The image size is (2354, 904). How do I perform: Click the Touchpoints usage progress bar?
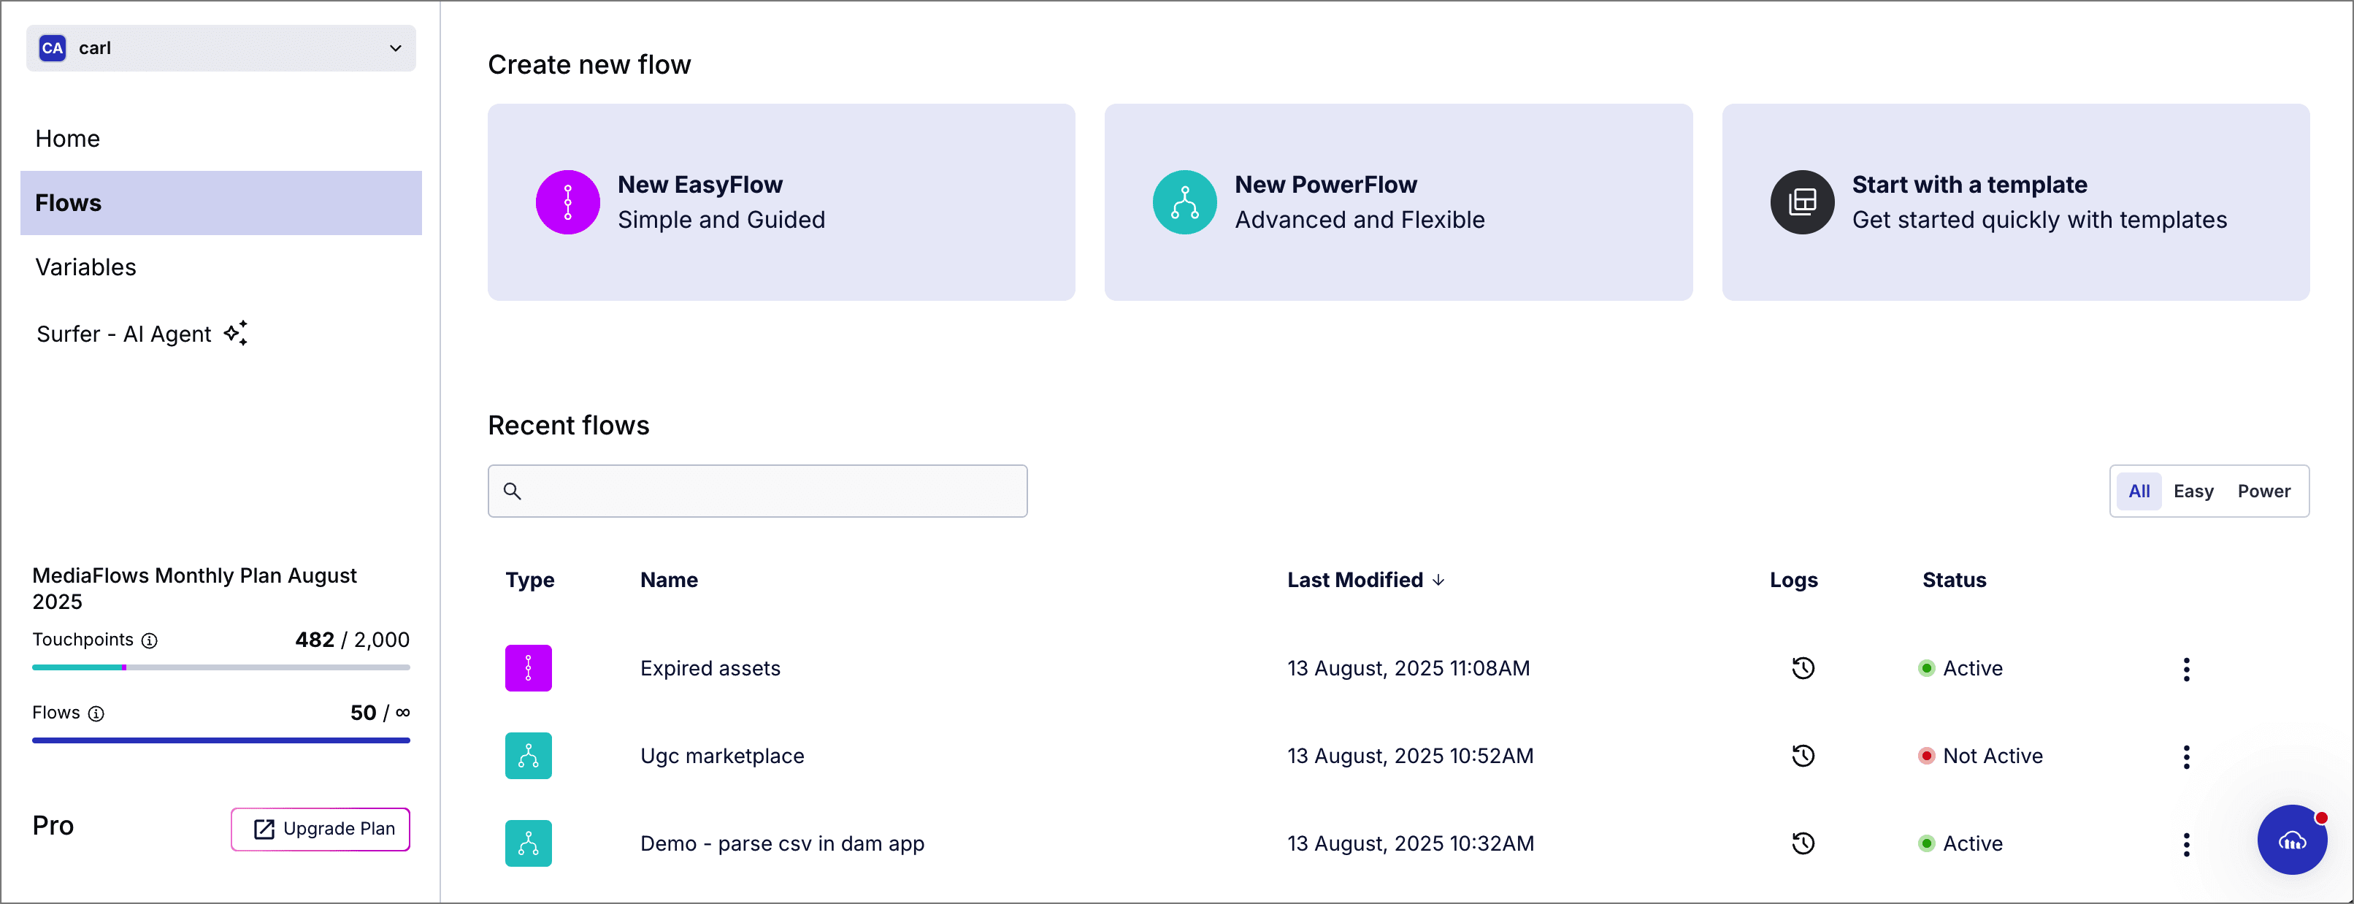tap(221, 667)
